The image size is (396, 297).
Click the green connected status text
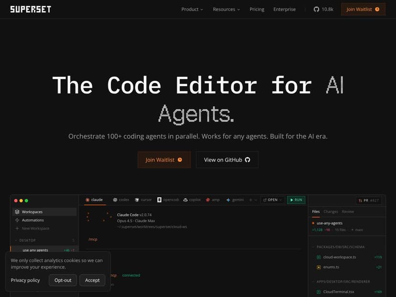[131, 275]
